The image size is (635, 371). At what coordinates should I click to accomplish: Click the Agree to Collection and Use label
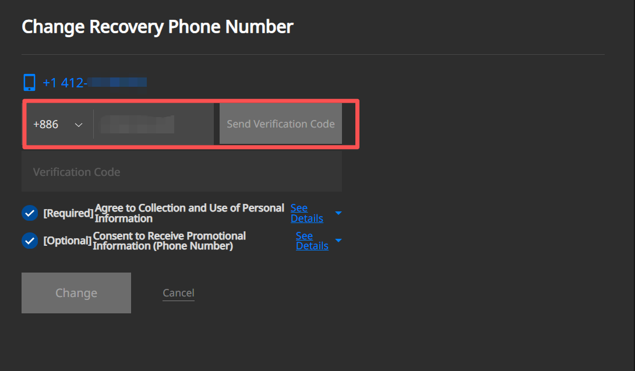(x=189, y=213)
